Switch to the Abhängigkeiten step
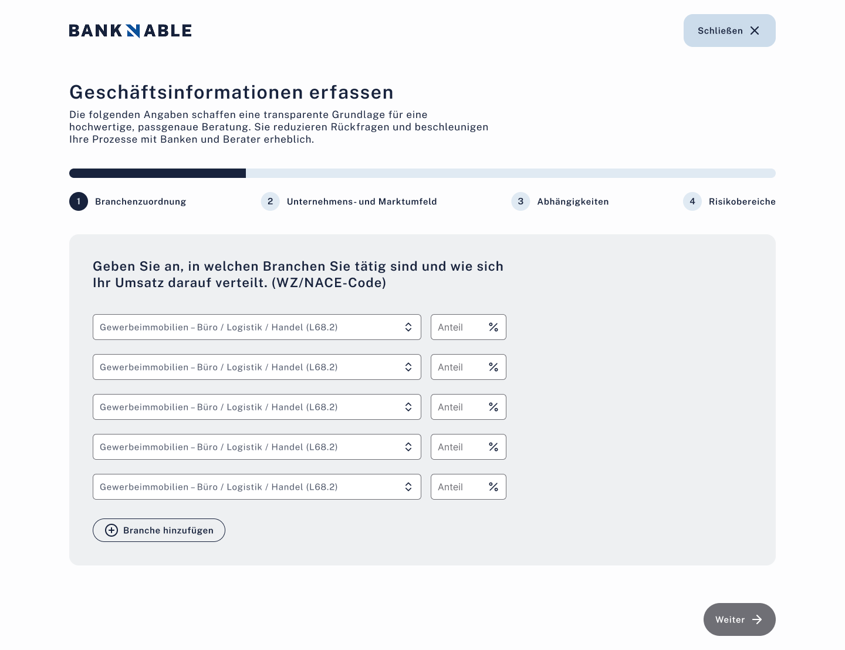The image size is (845, 650). [x=573, y=201]
